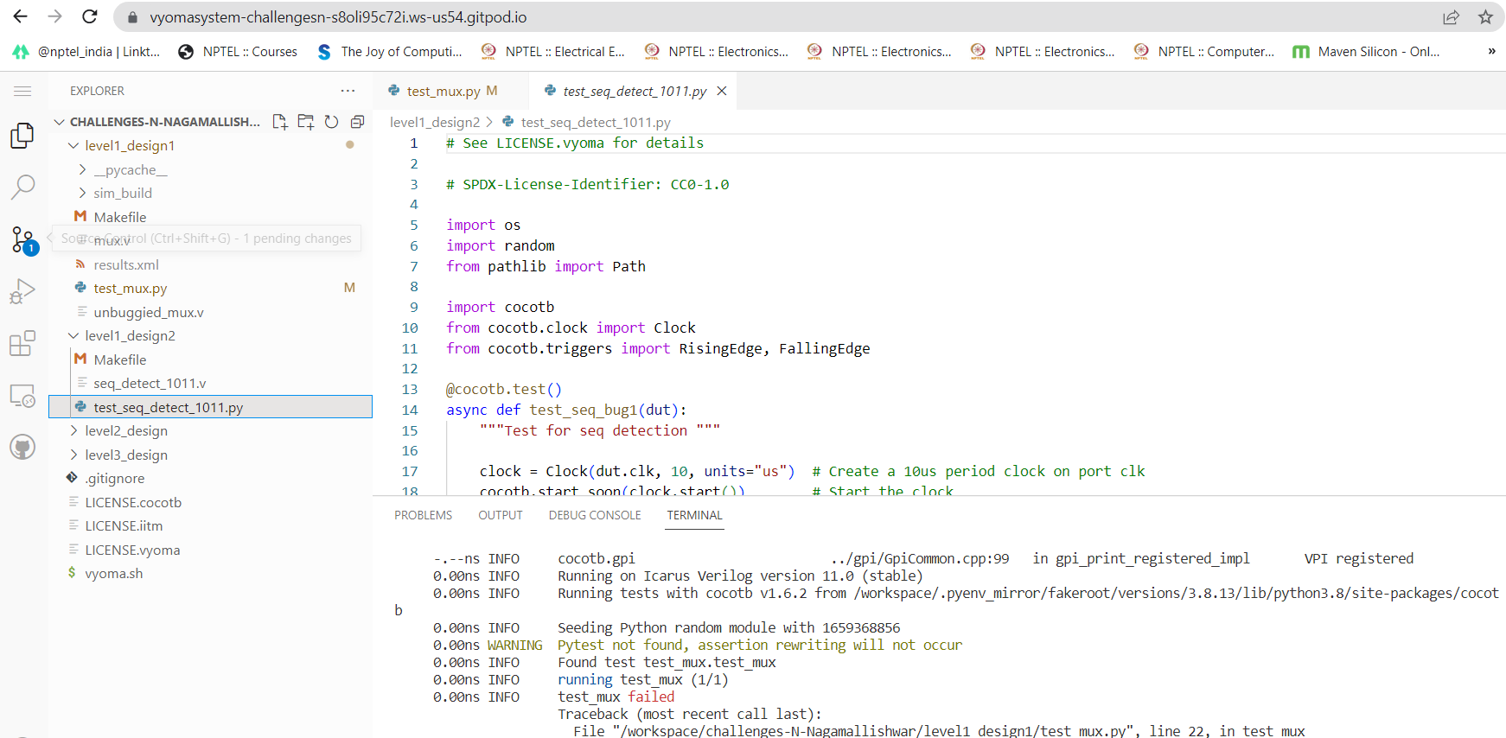The image size is (1506, 738).
Task: Reload the browser page
Action: coord(90,16)
